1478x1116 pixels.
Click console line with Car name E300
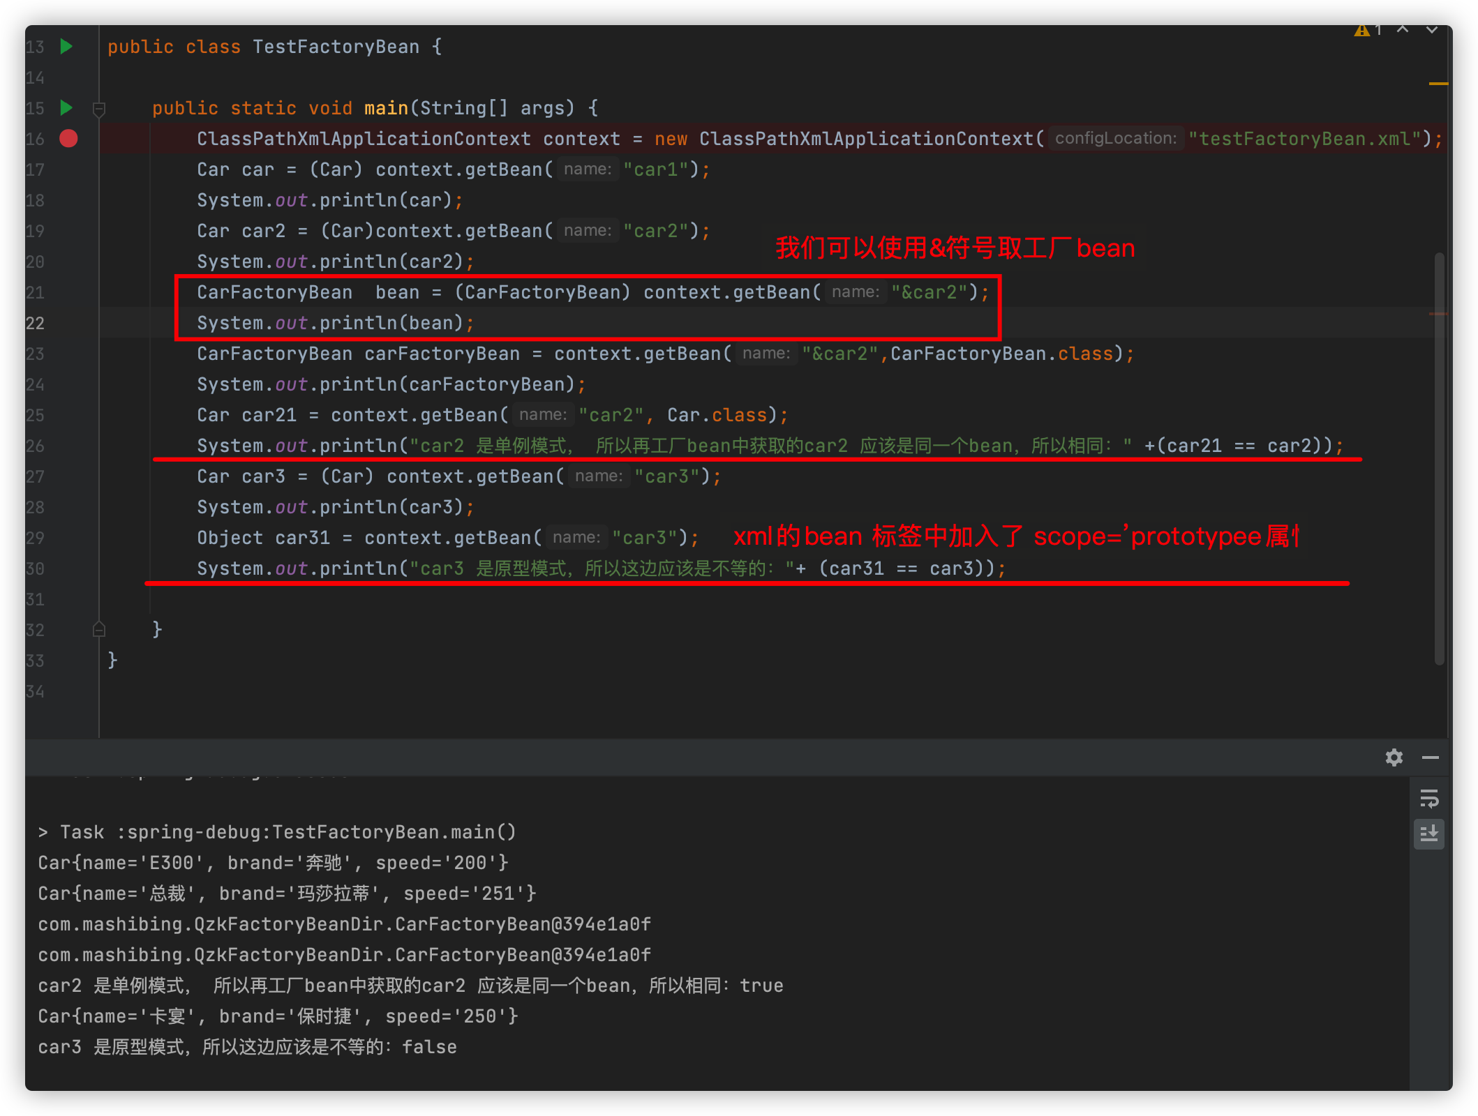click(x=274, y=863)
